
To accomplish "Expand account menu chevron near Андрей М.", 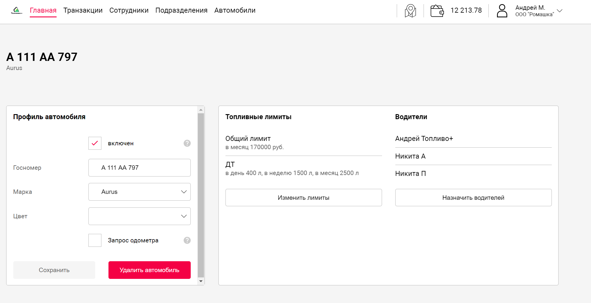I will (x=559, y=11).
